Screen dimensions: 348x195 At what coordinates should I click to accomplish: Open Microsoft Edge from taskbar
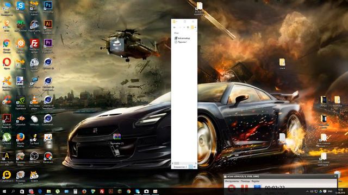[40, 191]
